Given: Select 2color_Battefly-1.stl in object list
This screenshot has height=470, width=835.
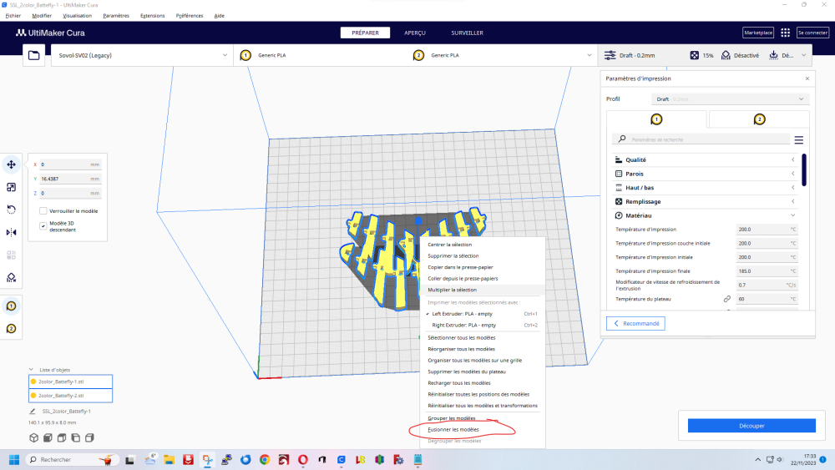Looking at the screenshot, I should (70, 382).
